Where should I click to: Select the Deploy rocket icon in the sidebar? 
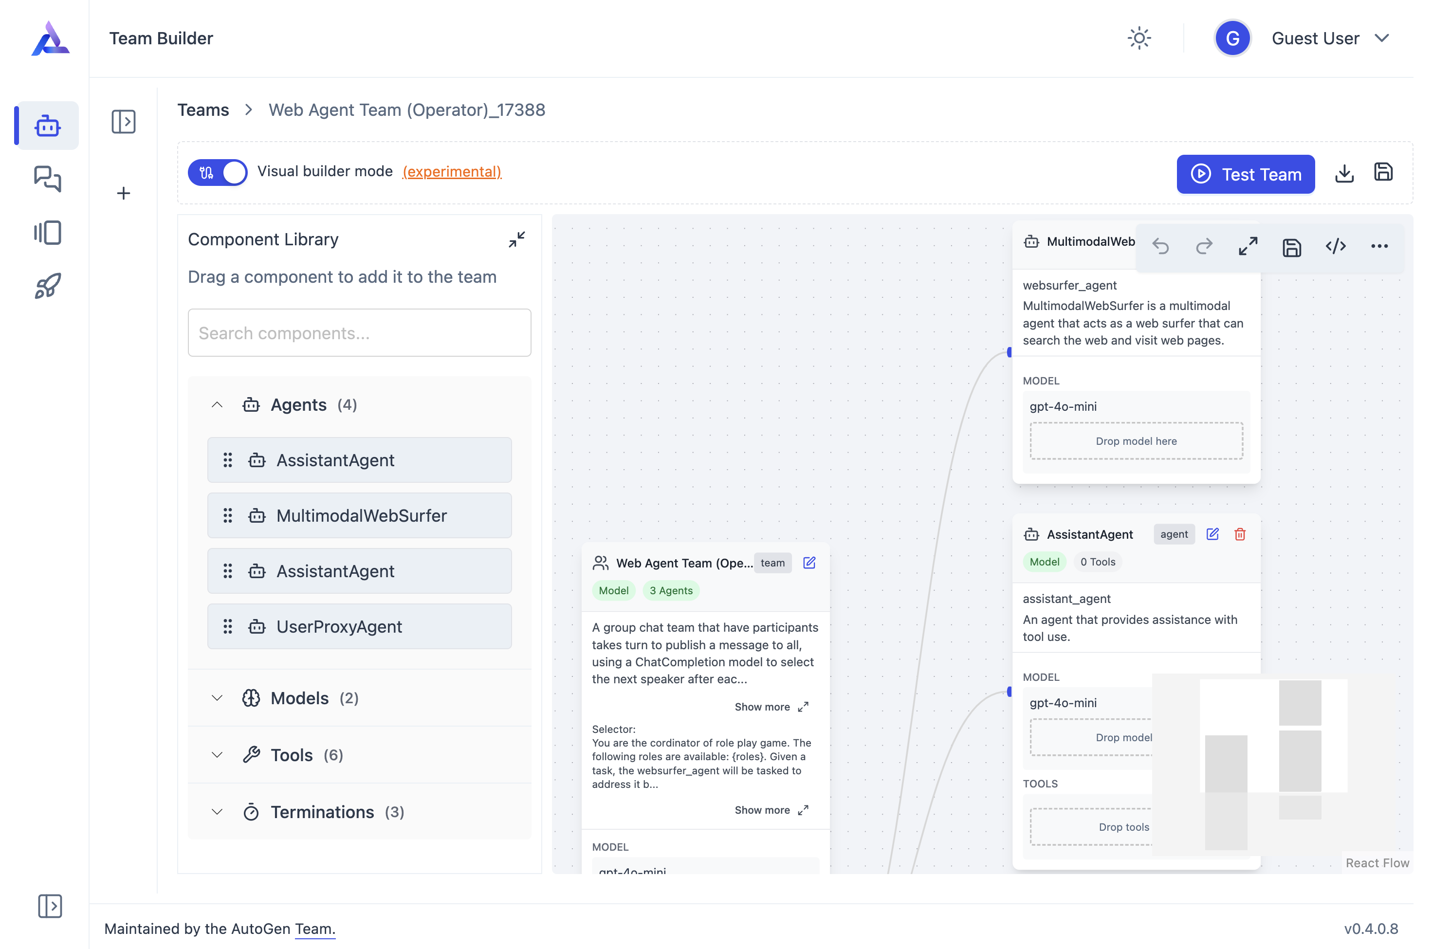(x=47, y=285)
